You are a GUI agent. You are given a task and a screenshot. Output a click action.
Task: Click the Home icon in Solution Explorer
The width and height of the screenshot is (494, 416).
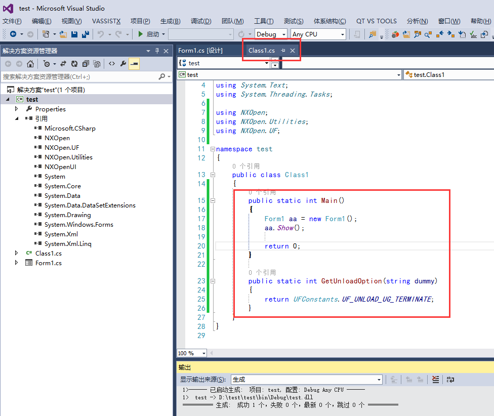(x=30, y=64)
